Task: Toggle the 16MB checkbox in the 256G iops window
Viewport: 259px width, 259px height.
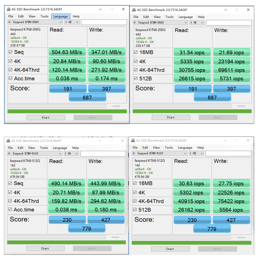Action: pyautogui.click(x=136, y=52)
